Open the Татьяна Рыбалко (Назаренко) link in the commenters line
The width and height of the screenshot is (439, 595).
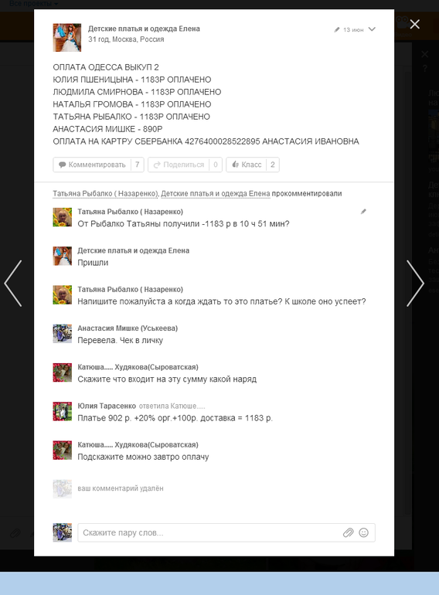(x=104, y=193)
